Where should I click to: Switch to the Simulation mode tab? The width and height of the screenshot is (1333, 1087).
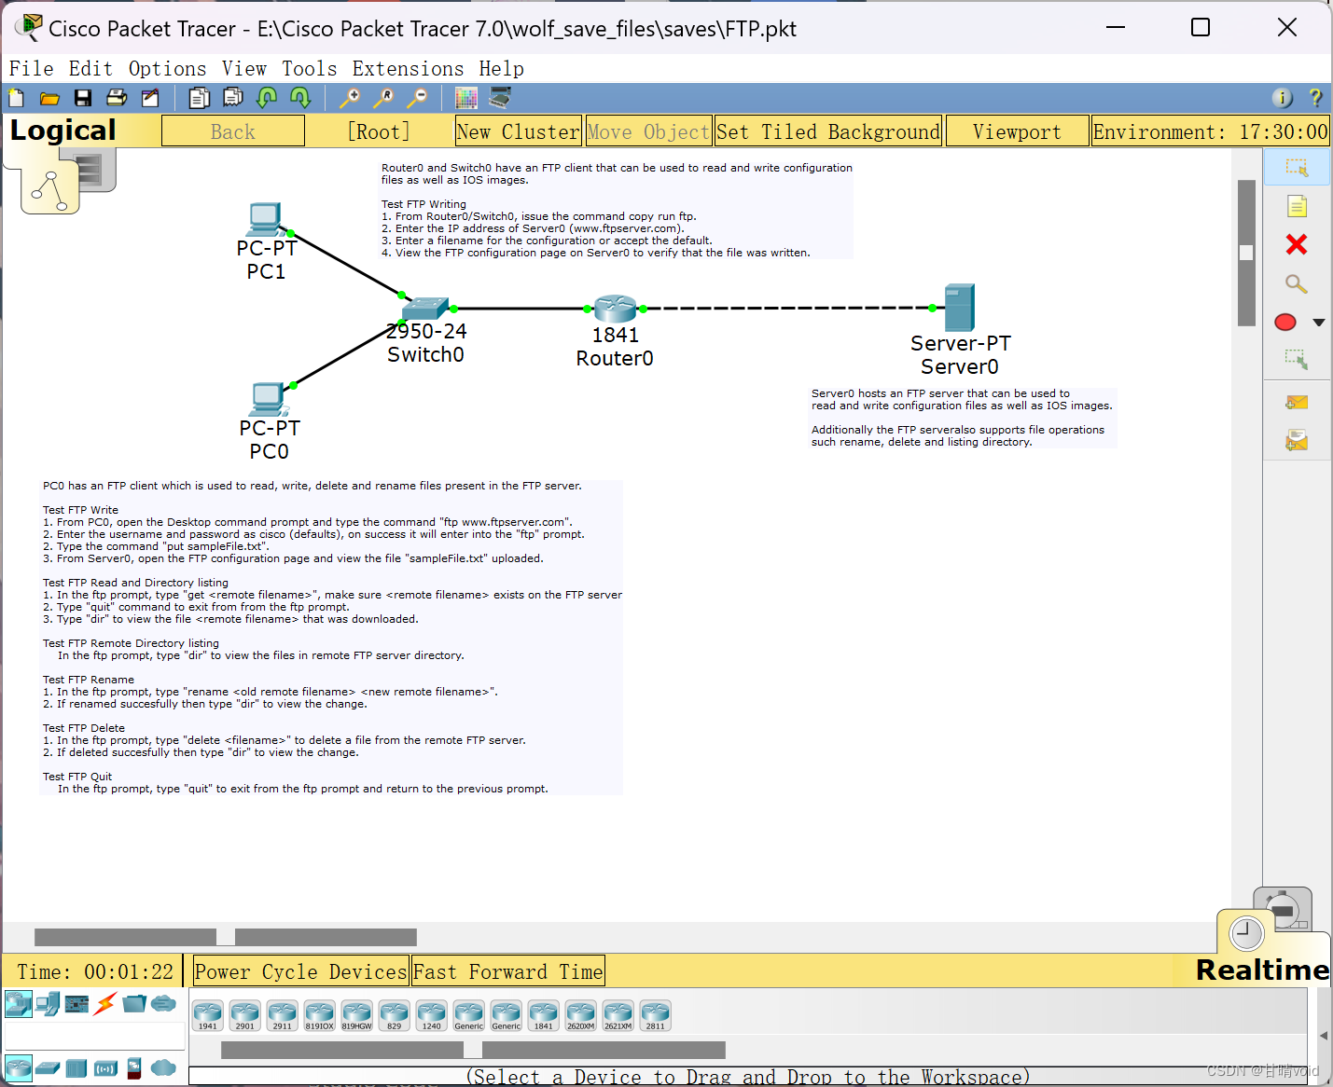click(1284, 908)
